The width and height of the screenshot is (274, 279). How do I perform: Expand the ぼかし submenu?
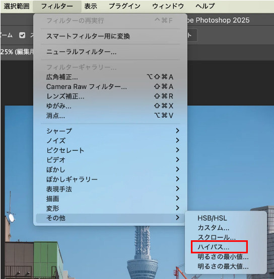tap(110, 169)
